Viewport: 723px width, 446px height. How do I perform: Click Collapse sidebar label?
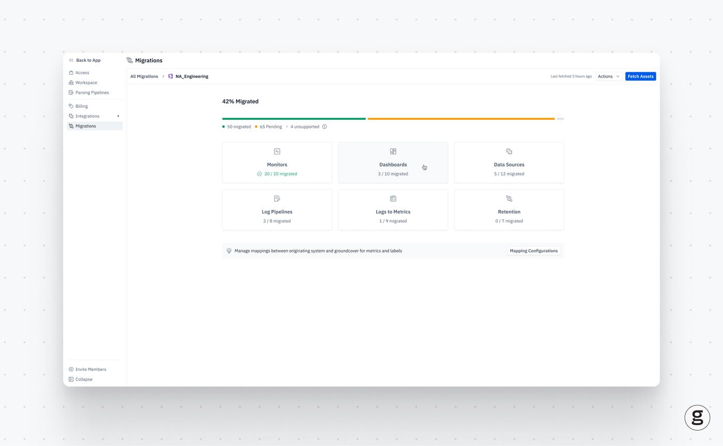tap(84, 379)
